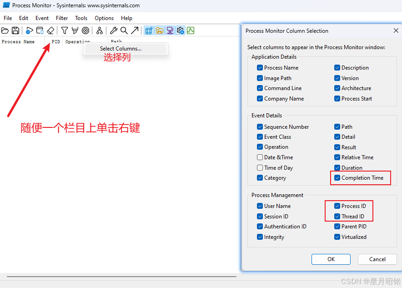Uncheck the Sequence Number checkbox

(x=260, y=126)
